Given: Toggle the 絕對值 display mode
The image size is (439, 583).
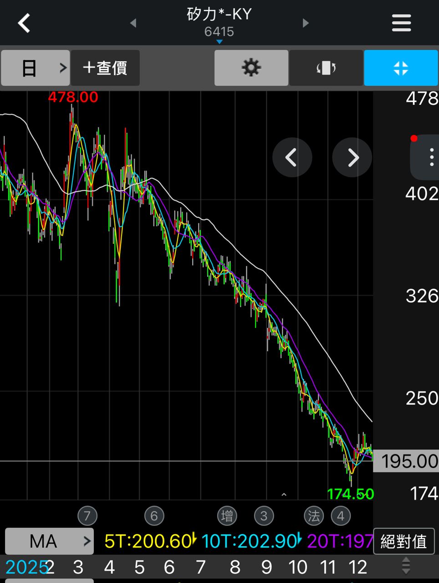Looking at the screenshot, I should click(403, 541).
